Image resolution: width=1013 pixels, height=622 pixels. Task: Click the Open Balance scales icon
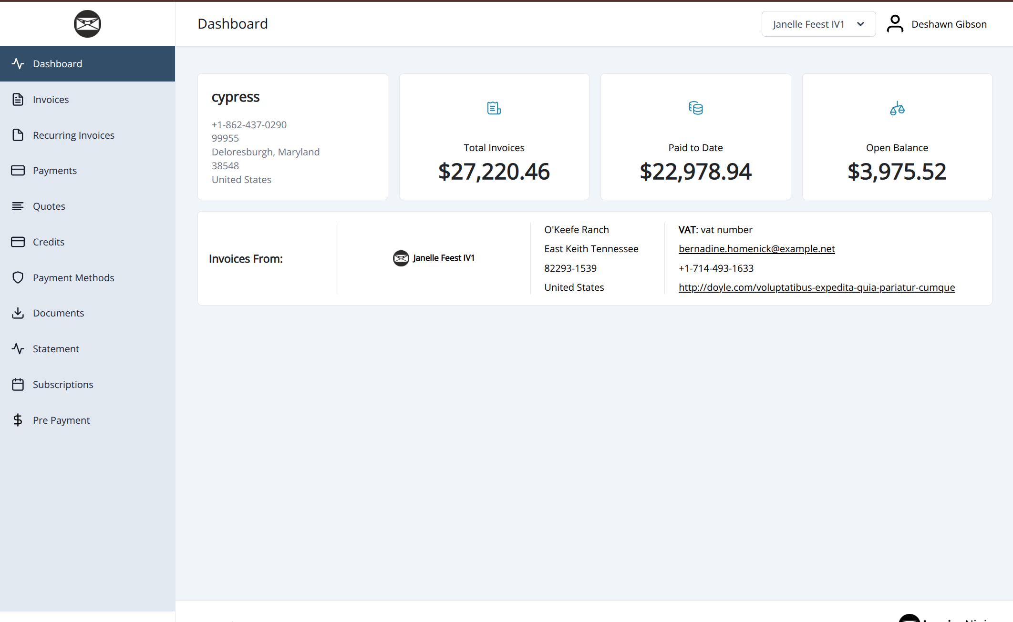point(897,108)
